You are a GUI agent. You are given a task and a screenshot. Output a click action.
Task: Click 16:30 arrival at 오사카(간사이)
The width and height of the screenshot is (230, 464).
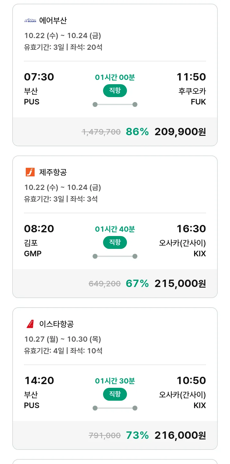[191, 229]
